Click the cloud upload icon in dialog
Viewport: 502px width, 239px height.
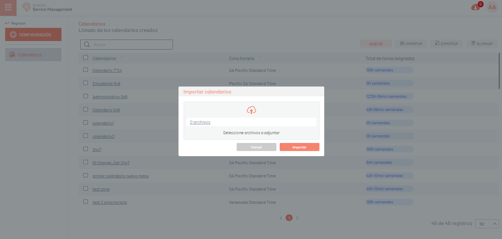point(251,110)
